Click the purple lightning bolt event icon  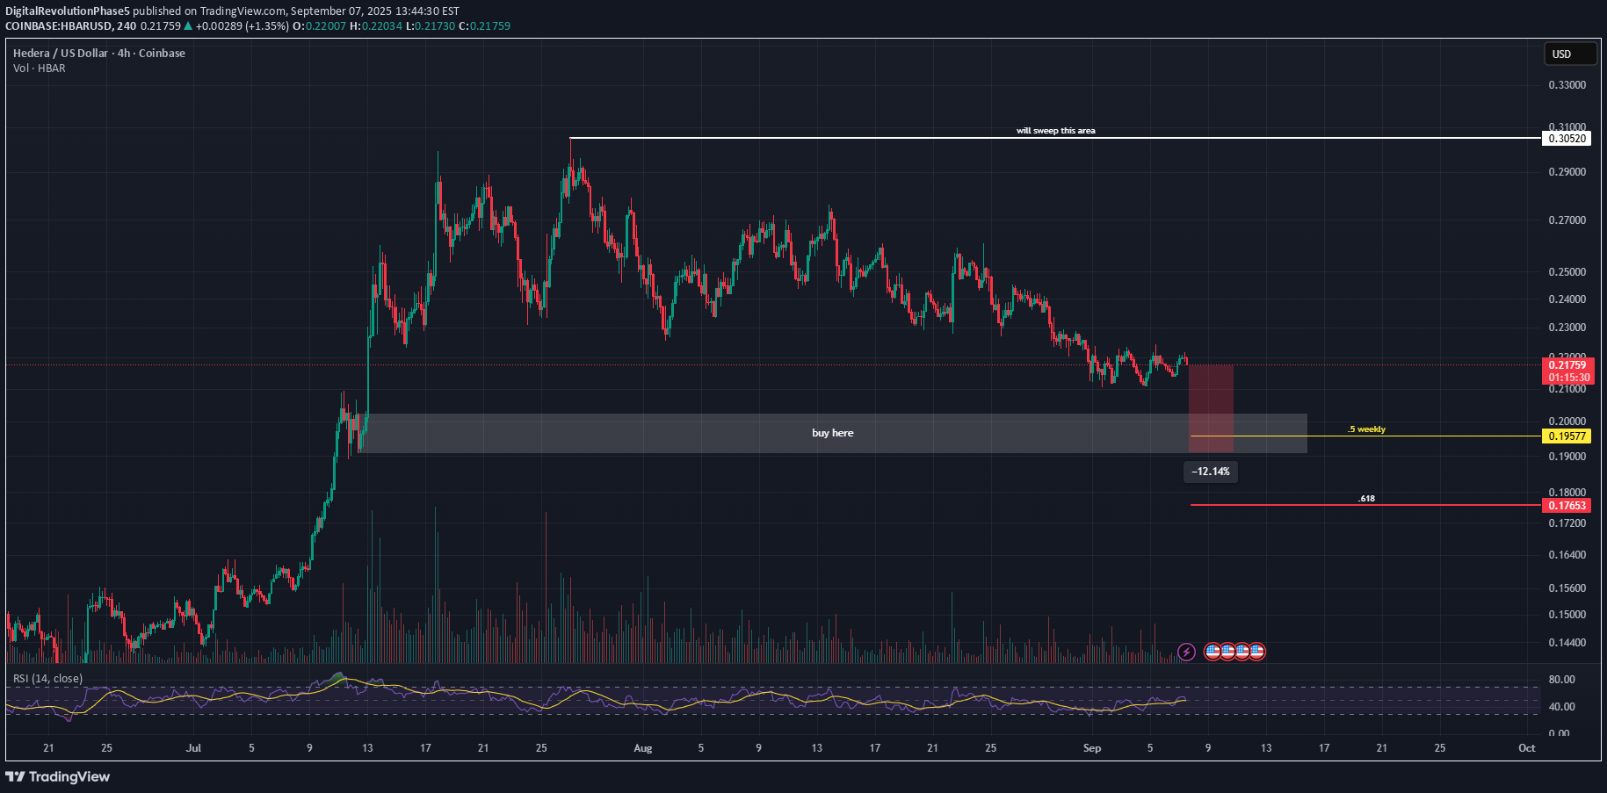click(x=1186, y=652)
